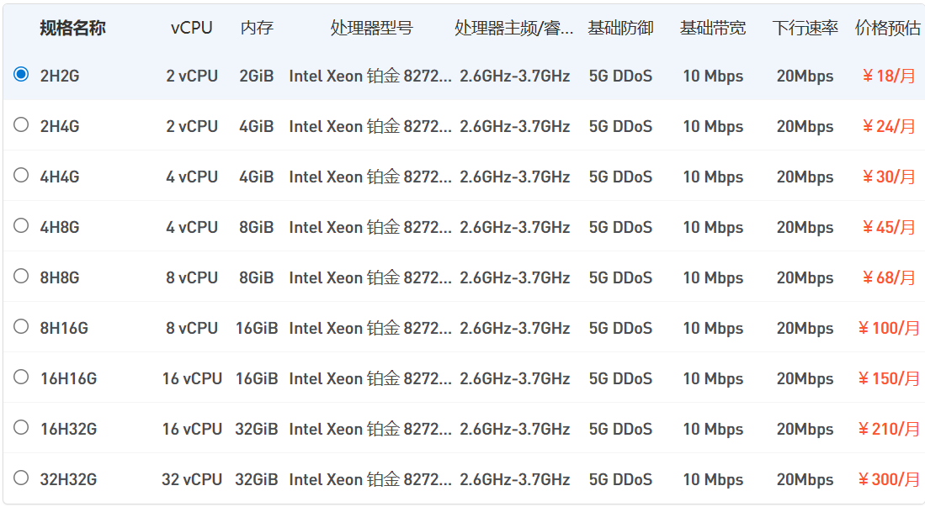Screen dimensions: 925x507
Task: Click the ¥100/月 price in 8H16G row
Action: (x=889, y=328)
